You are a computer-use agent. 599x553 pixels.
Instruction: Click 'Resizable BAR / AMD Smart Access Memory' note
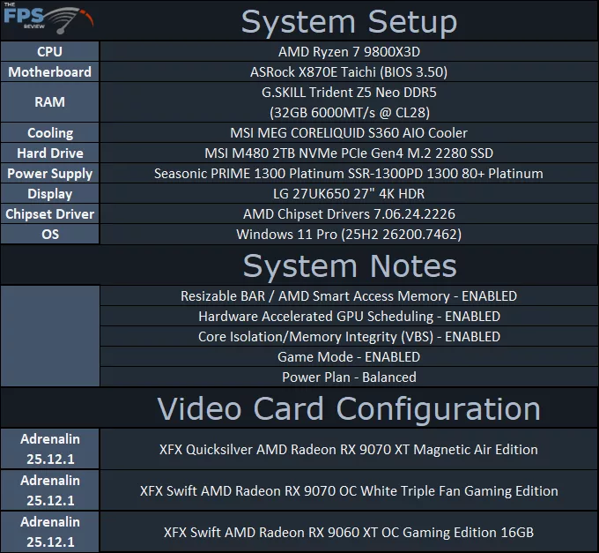pyautogui.click(x=349, y=296)
